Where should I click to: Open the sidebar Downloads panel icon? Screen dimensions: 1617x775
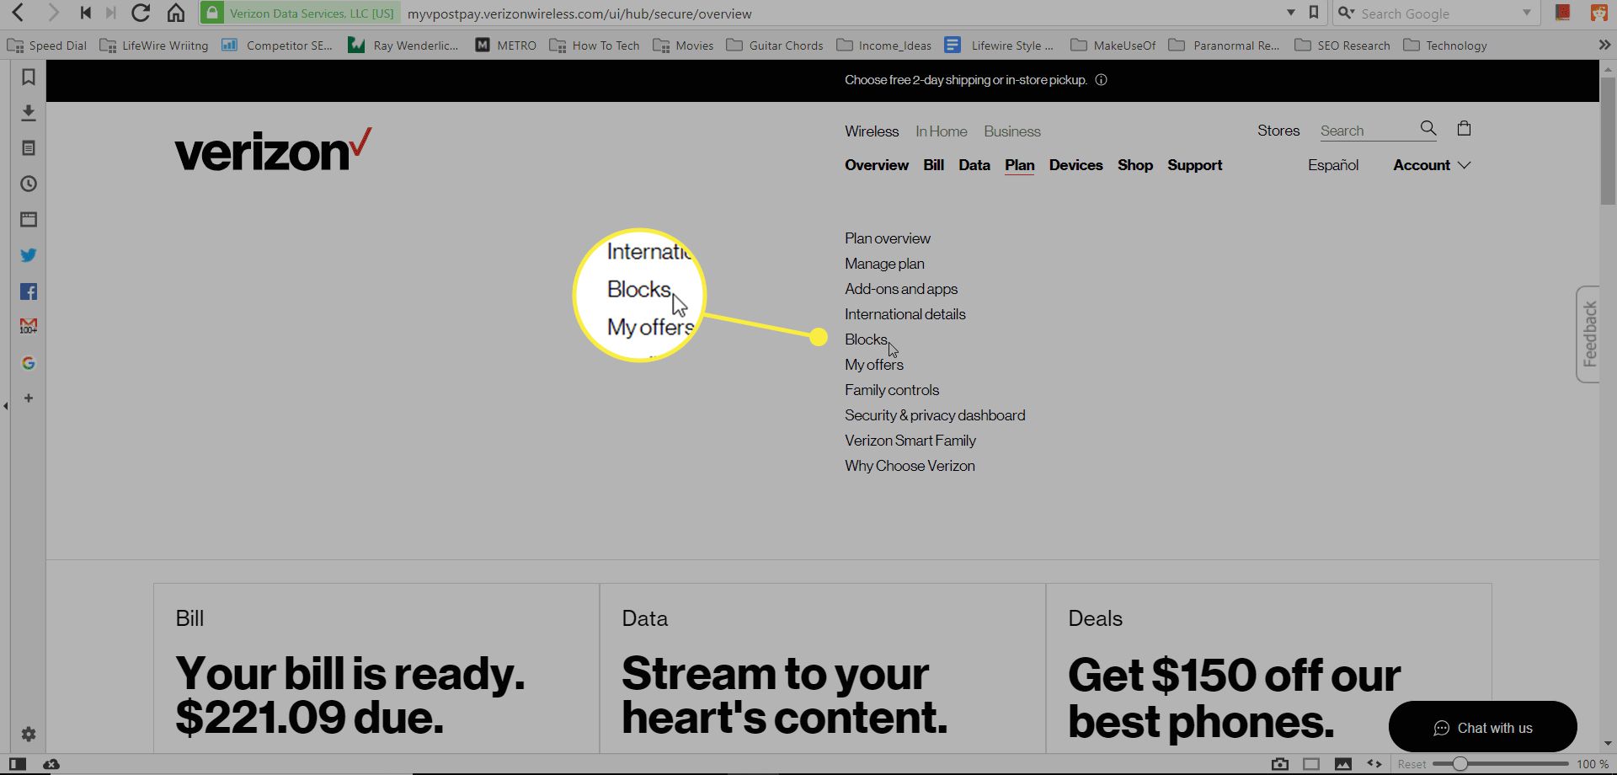click(29, 112)
